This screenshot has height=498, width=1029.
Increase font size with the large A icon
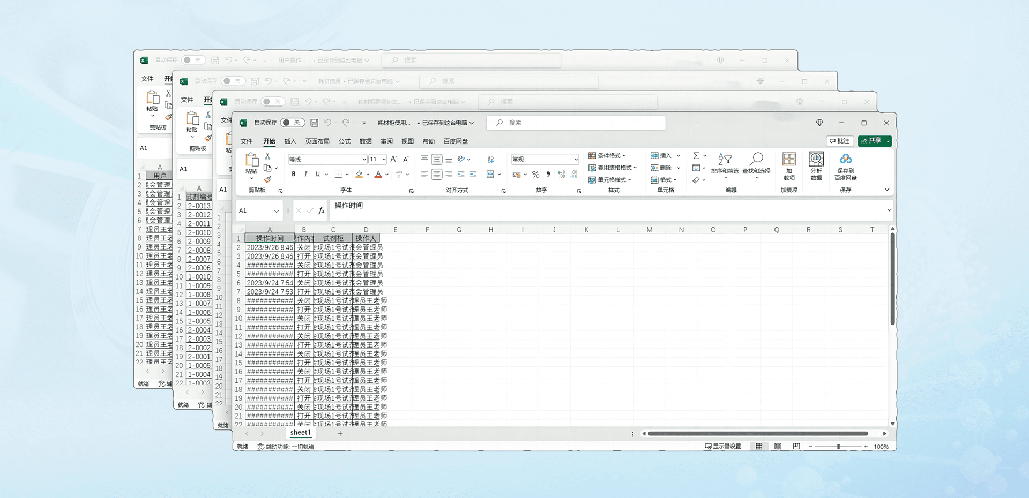(x=394, y=159)
